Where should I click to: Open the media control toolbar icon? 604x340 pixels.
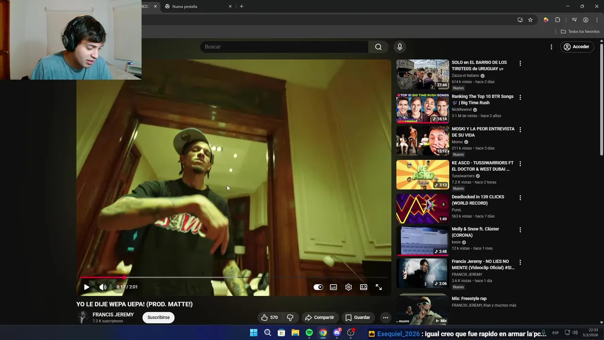(x=574, y=20)
